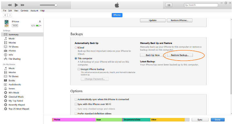Enable Encrypt iPhone backup checkbox

[79, 69]
